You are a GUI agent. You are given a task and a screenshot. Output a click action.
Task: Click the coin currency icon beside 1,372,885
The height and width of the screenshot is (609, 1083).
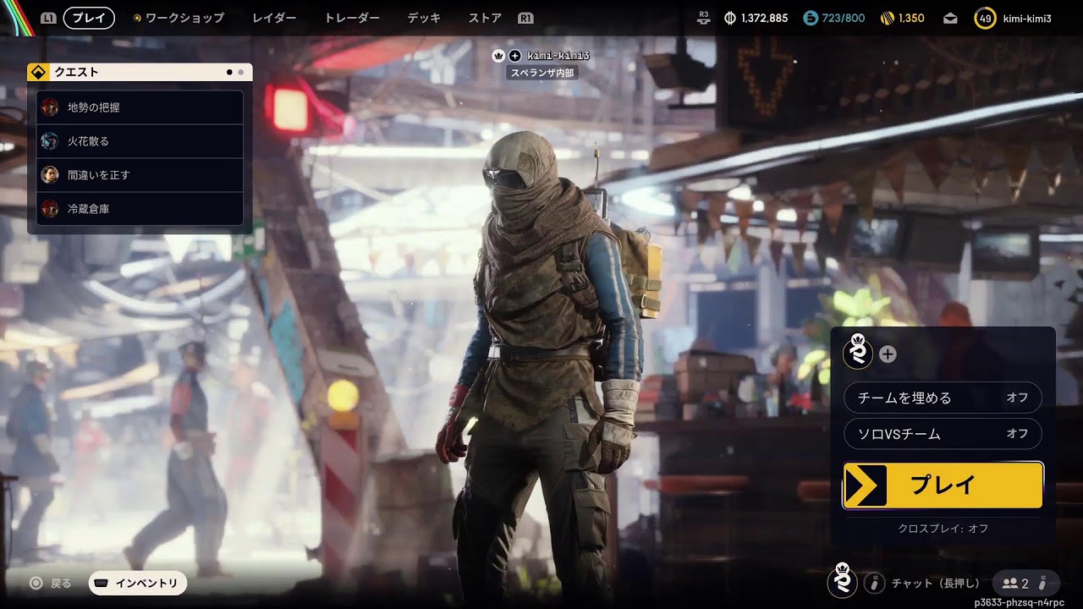click(730, 18)
